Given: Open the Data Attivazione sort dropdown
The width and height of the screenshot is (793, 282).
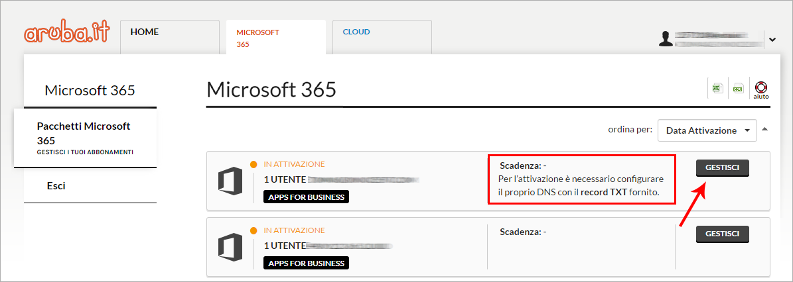Looking at the screenshot, I should 707,130.
